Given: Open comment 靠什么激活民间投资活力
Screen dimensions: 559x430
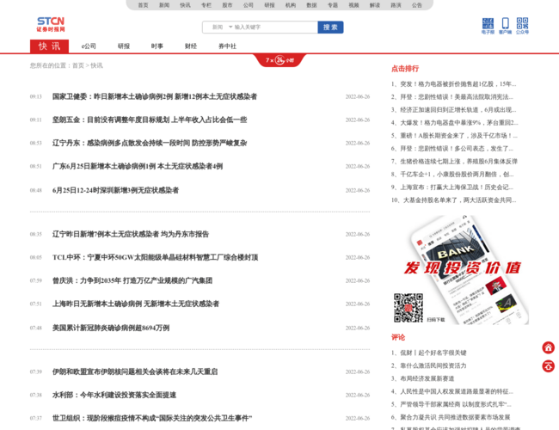Looking at the screenshot, I should tap(428, 365).
